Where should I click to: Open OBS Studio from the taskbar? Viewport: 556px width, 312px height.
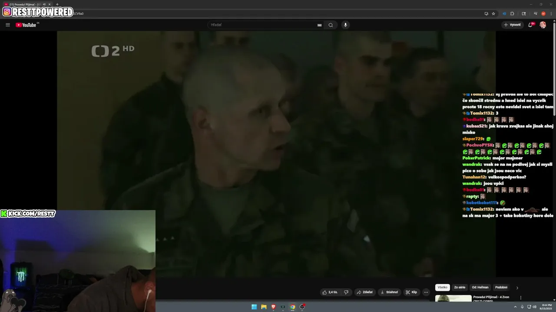click(302, 307)
